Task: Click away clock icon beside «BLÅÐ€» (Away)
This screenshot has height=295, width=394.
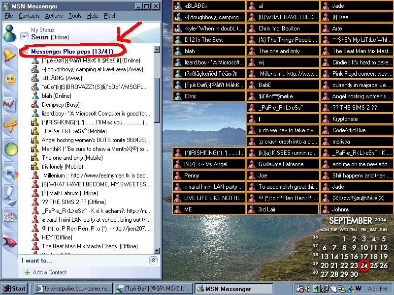Action: (x=35, y=78)
